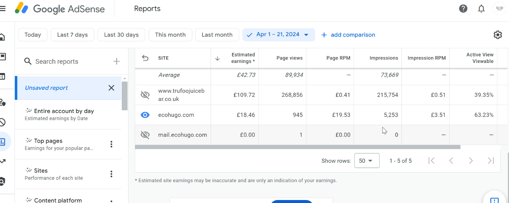Go to previous results page
This screenshot has width=509, height=203.
point(451,161)
